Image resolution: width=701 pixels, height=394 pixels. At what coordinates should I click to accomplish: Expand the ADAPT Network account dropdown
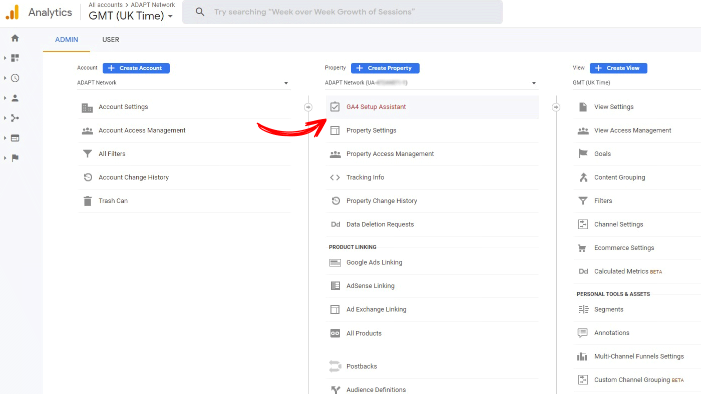click(x=184, y=83)
